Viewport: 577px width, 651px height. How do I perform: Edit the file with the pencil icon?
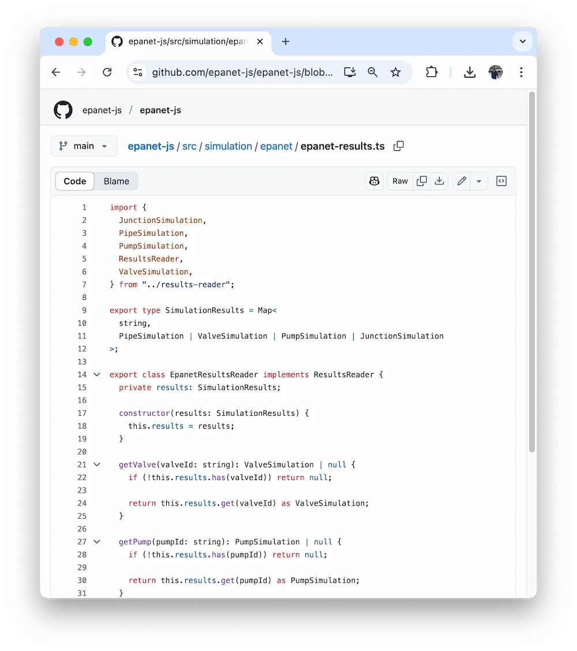pyautogui.click(x=461, y=181)
